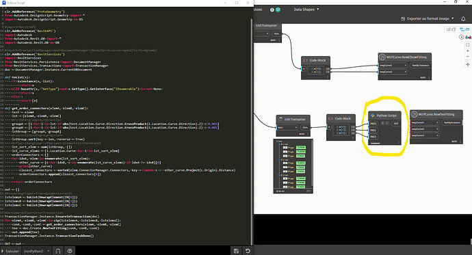Click the upper Code Block braces icon
This screenshot has width=472, height=255.
point(305,60)
